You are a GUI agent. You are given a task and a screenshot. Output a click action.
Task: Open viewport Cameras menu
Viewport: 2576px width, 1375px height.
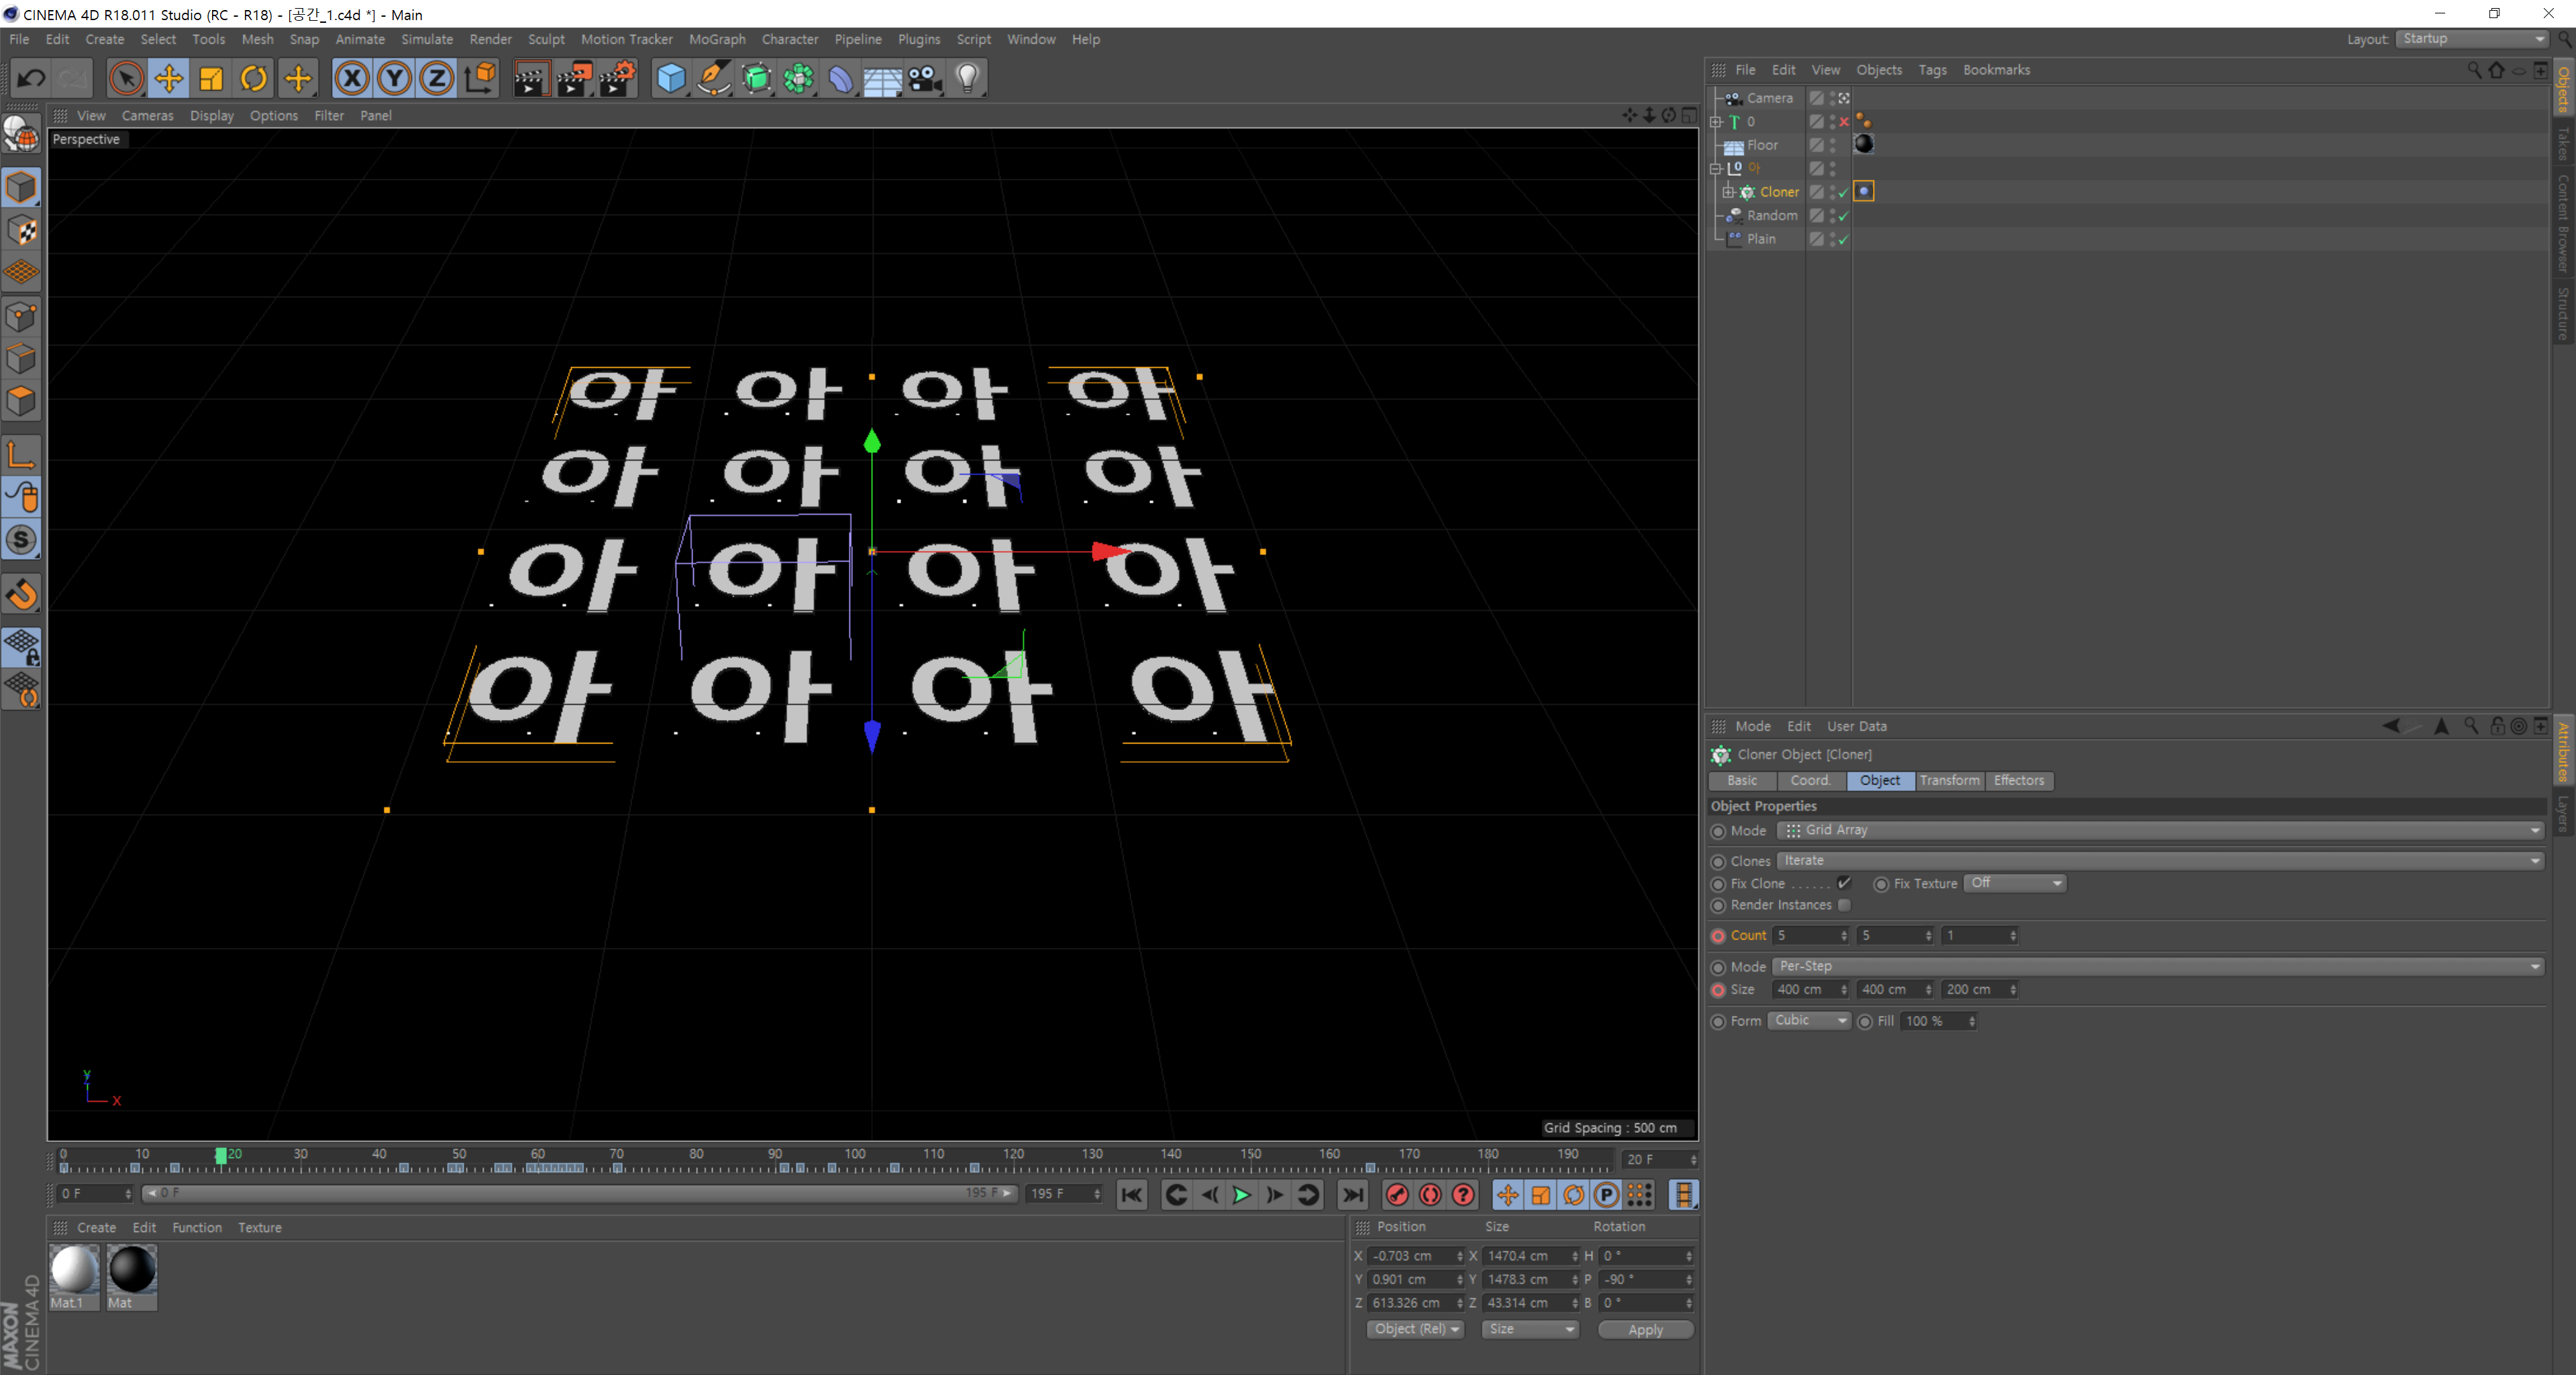point(147,115)
